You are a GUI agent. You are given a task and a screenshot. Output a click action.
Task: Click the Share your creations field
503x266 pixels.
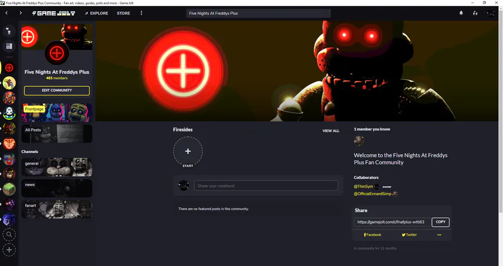click(x=266, y=186)
